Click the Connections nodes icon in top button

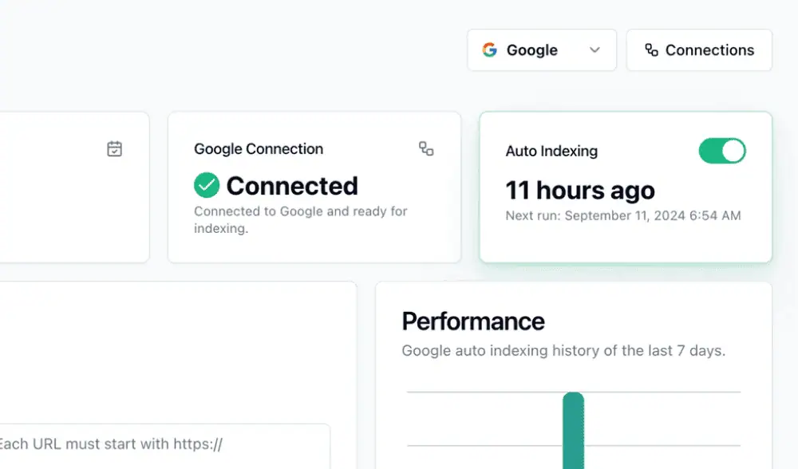click(x=651, y=50)
